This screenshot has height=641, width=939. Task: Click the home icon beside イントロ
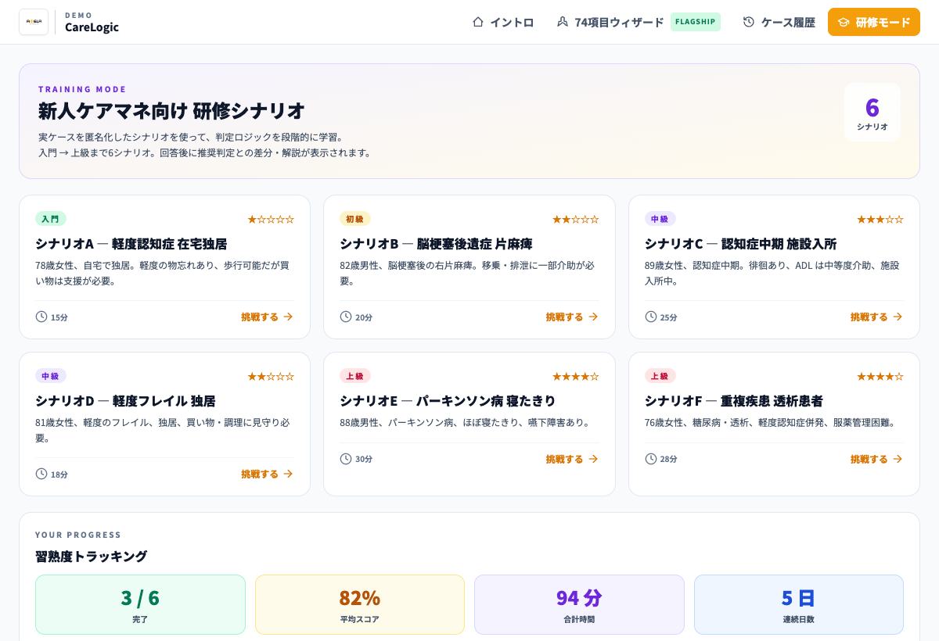pyautogui.click(x=478, y=22)
